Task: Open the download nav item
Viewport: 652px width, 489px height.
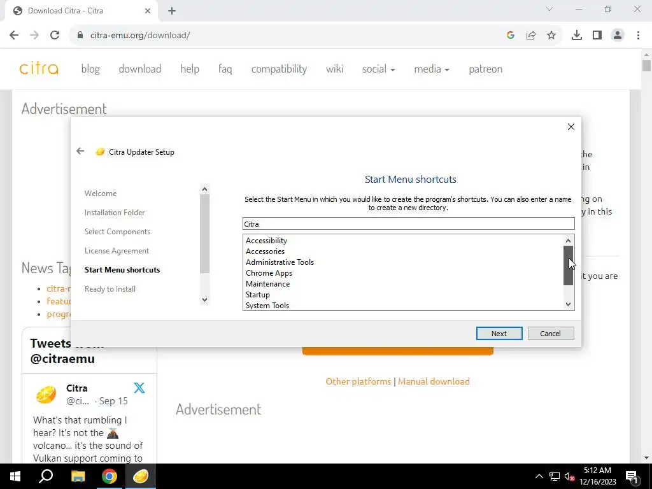Action: [x=139, y=69]
